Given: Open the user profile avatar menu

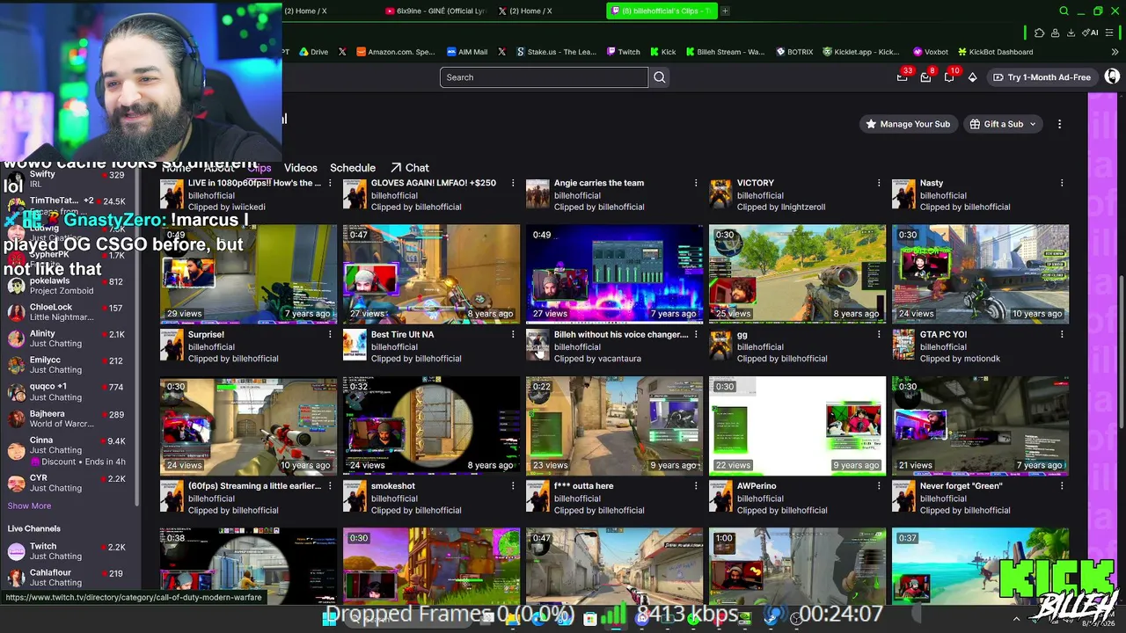Looking at the screenshot, I should click(x=1112, y=77).
